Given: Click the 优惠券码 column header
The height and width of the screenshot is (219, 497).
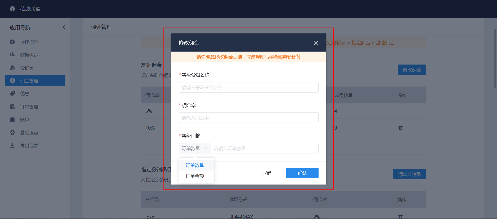Looking at the screenshot, I should 238,200.
